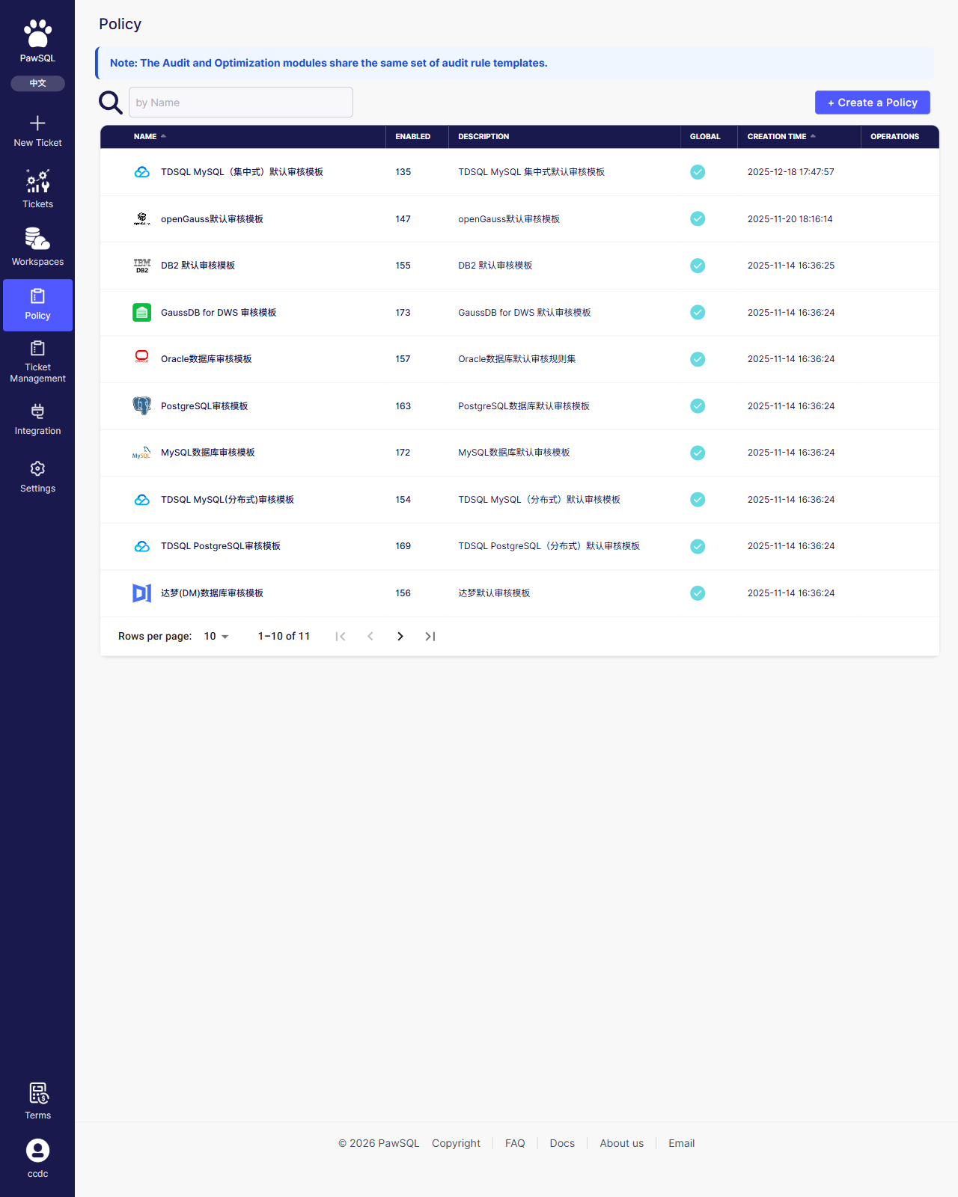Open the TDSQL PostgreSQL审核模板 policy name
This screenshot has width=958, height=1197.
[x=221, y=546]
